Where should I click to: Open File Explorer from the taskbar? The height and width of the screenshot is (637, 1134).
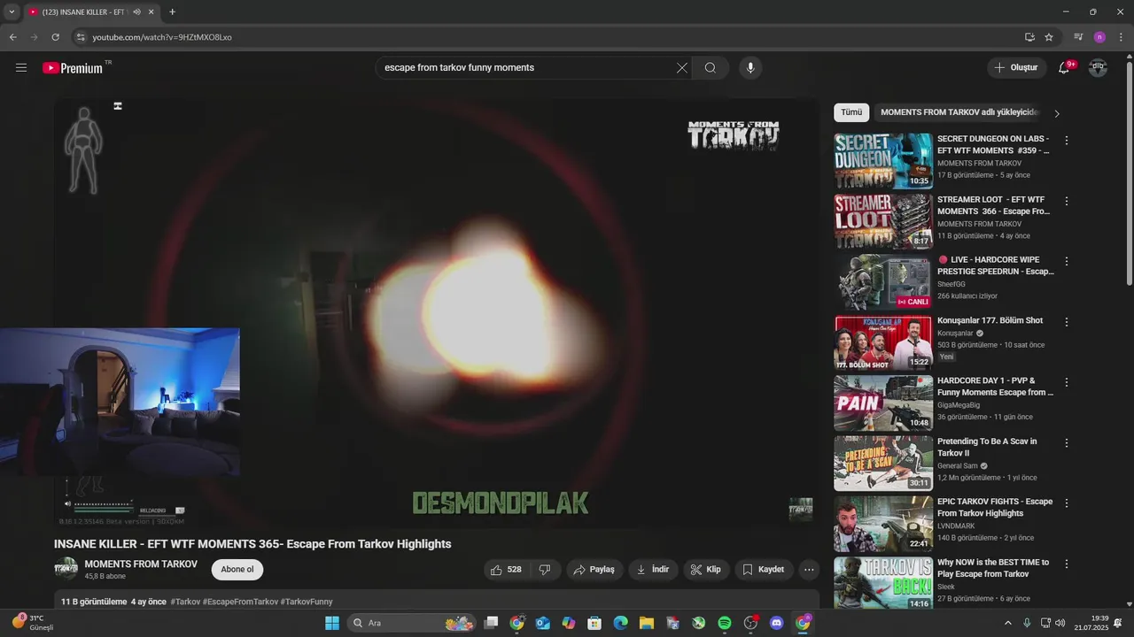coord(647,623)
